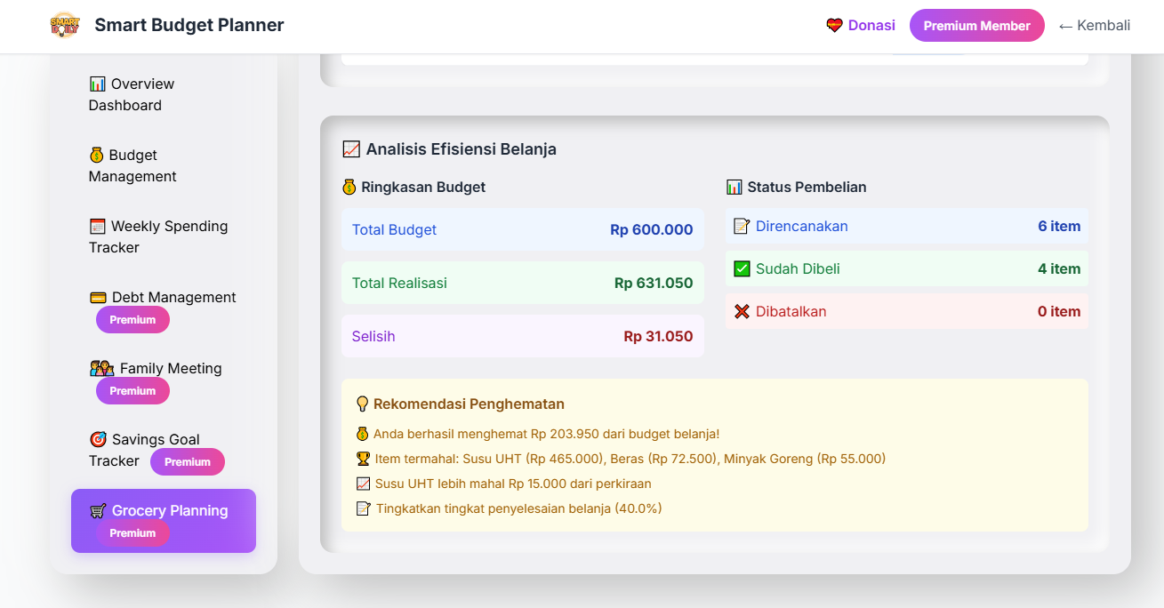This screenshot has height=608, width=1164.
Task: Open Weekly Spending Tracker via calendar icon
Action: click(99, 226)
